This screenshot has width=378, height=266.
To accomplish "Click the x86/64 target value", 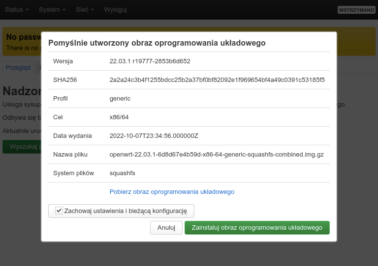I will coord(119,117).
